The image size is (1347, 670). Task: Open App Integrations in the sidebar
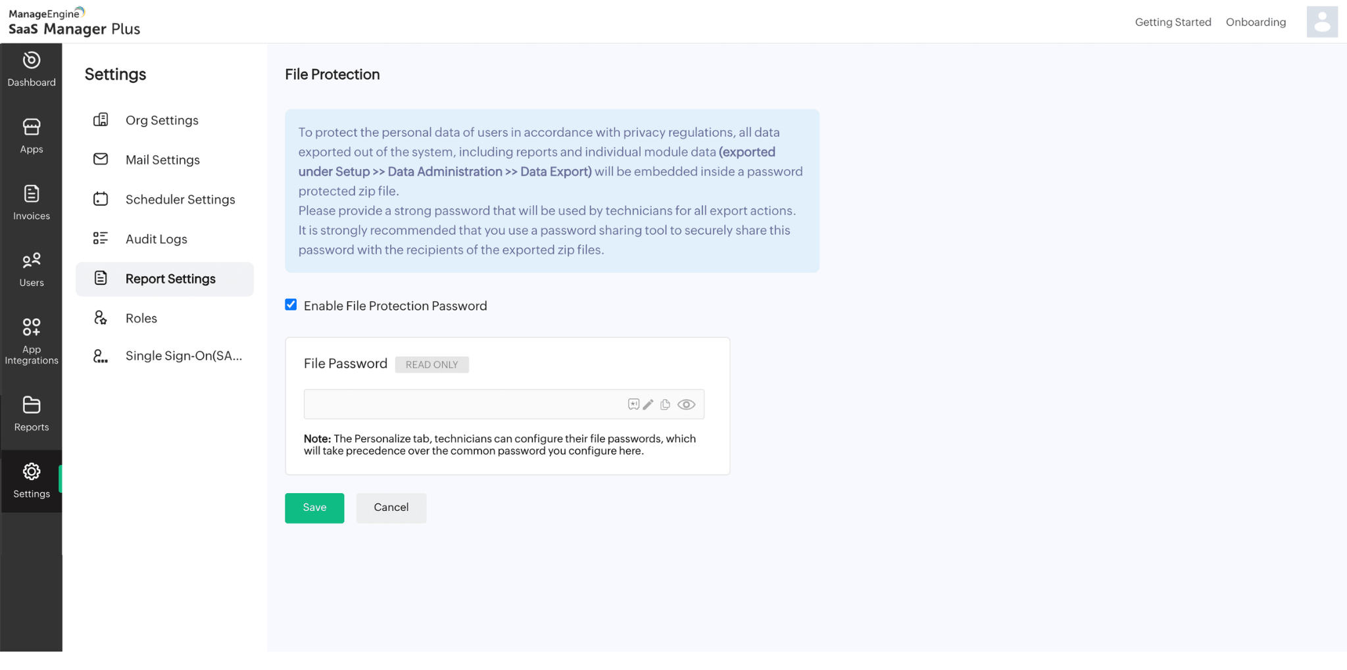tap(32, 341)
